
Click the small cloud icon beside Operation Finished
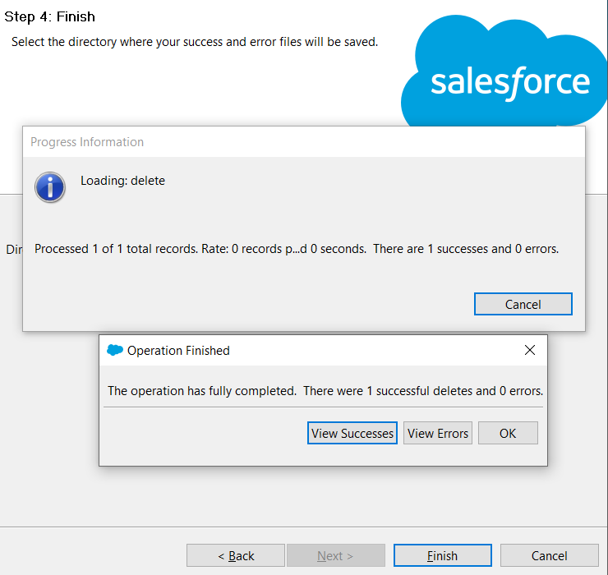[x=115, y=350]
